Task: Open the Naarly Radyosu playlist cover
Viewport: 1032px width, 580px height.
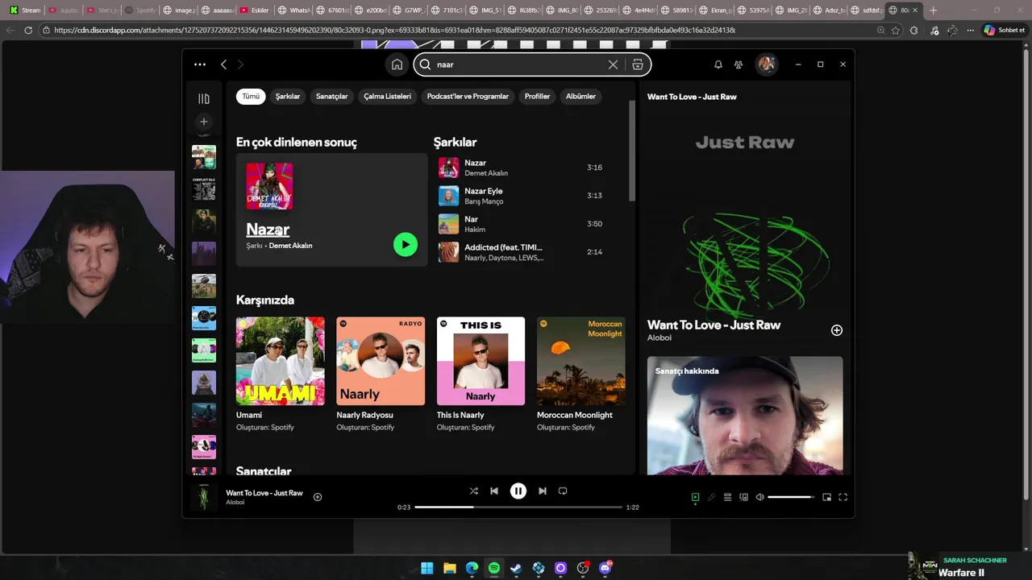Action: pyautogui.click(x=381, y=361)
